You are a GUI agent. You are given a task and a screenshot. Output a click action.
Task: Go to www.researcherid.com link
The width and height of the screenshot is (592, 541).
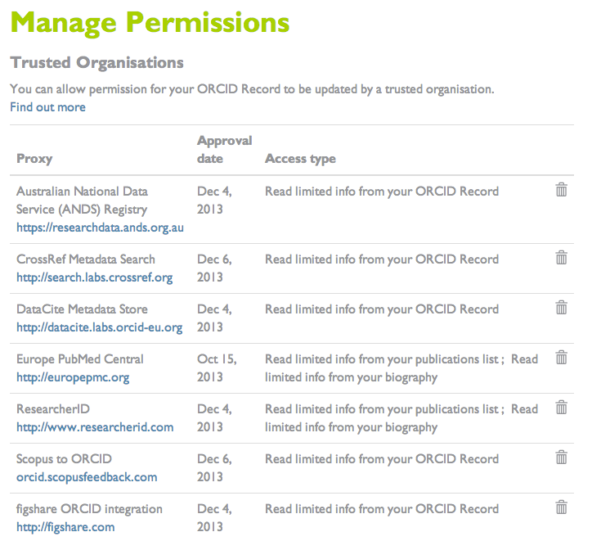95,427
